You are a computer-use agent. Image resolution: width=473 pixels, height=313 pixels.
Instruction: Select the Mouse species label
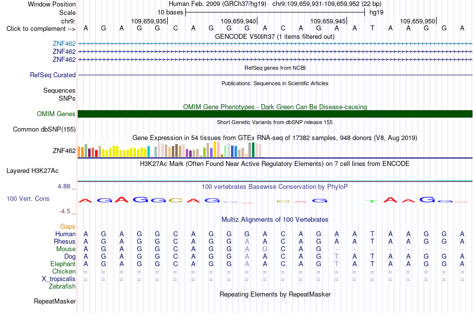(x=66, y=249)
